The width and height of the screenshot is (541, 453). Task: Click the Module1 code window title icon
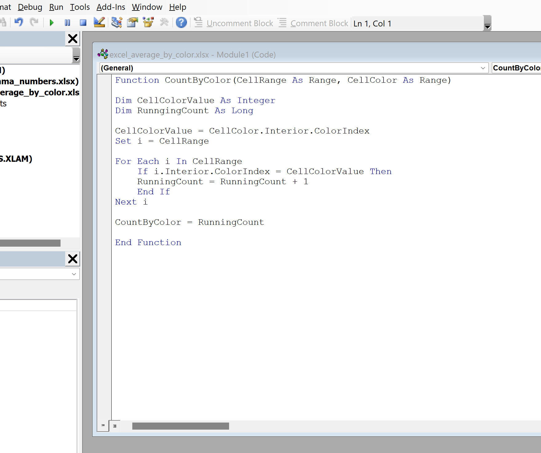[x=103, y=54]
